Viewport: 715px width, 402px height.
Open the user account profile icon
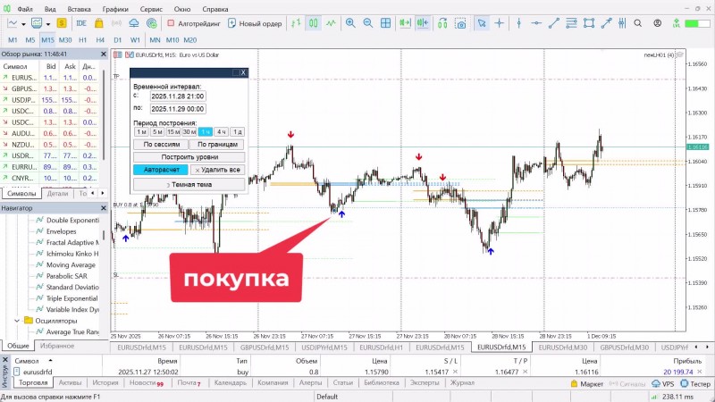(x=658, y=23)
